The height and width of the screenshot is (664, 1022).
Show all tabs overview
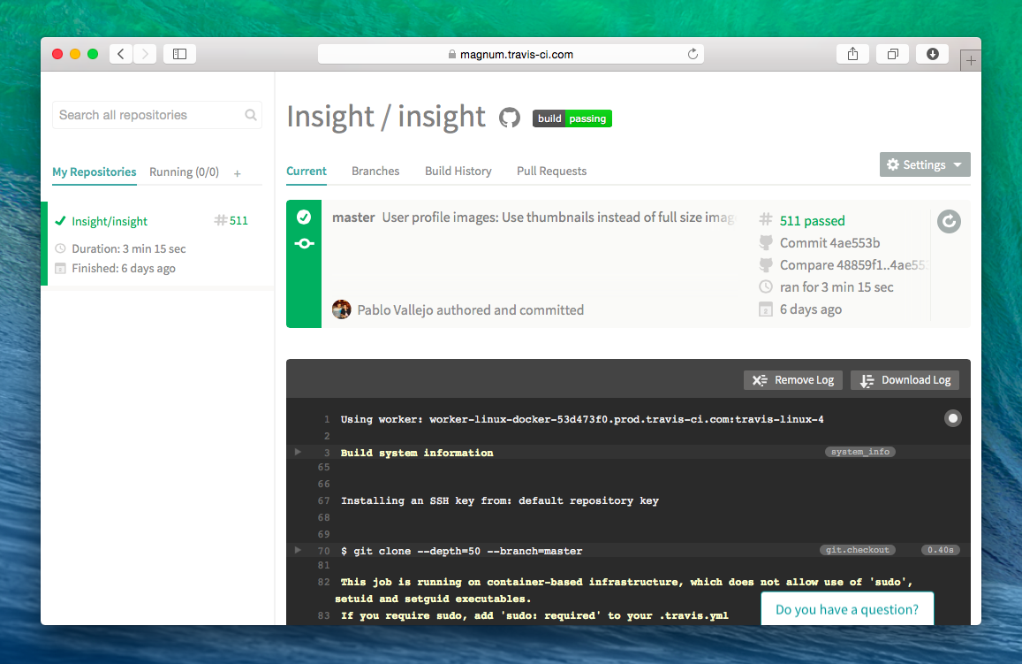(893, 54)
